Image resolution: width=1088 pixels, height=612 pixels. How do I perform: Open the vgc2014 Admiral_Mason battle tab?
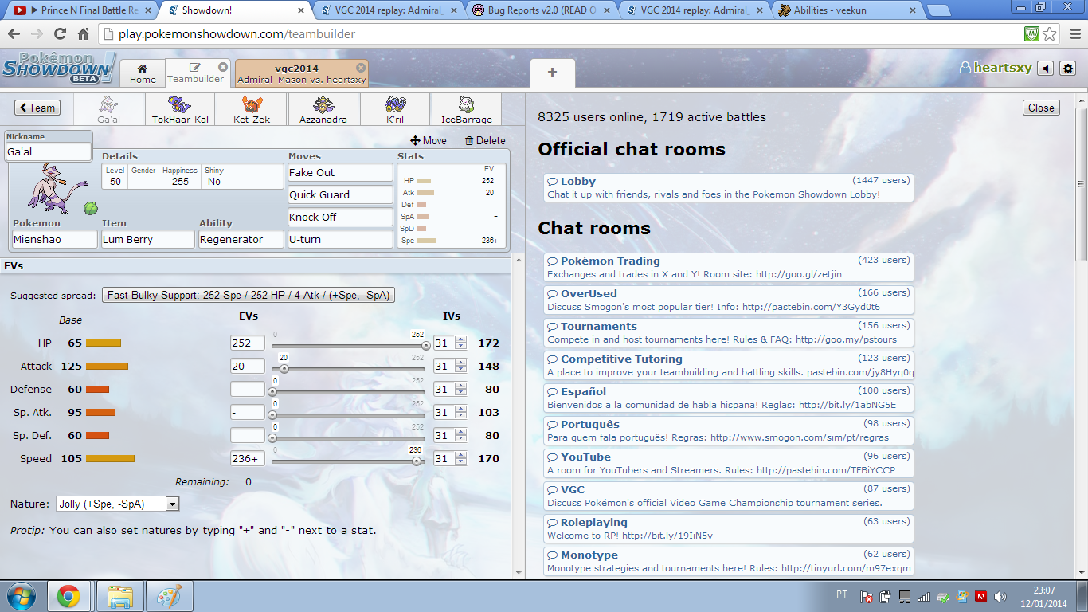[x=302, y=73]
